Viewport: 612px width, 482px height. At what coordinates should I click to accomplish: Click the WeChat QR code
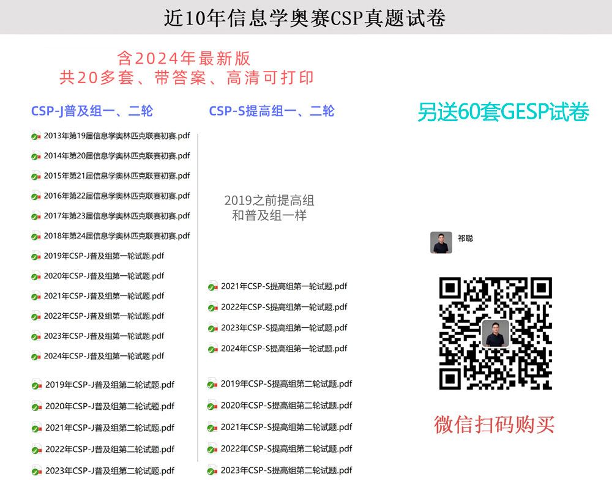coord(495,333)
